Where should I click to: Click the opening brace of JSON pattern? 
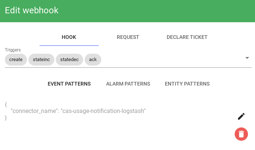6,104
